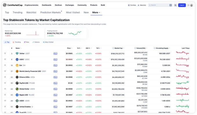Select the Gainers filter chip

tap(36, 42)
